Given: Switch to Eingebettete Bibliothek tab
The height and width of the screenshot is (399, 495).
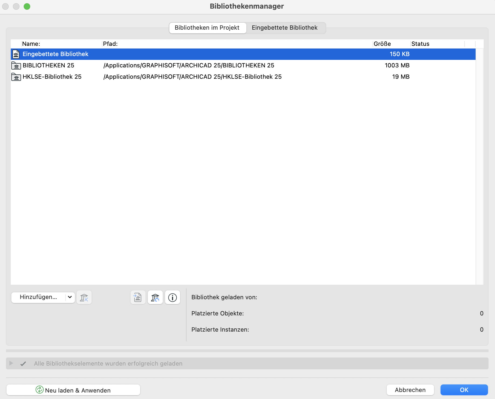Looking at the screenshot, I should [285, 28].
